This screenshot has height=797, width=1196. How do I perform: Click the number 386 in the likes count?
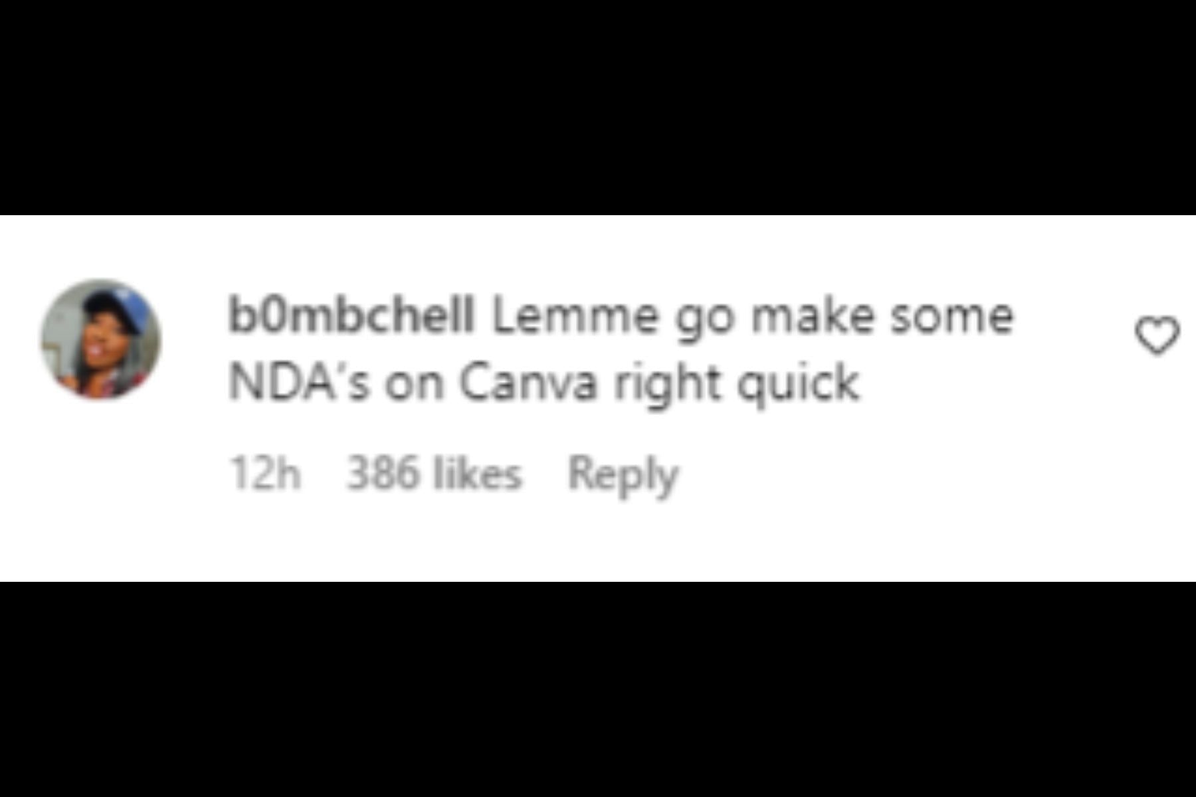[383, 473]
